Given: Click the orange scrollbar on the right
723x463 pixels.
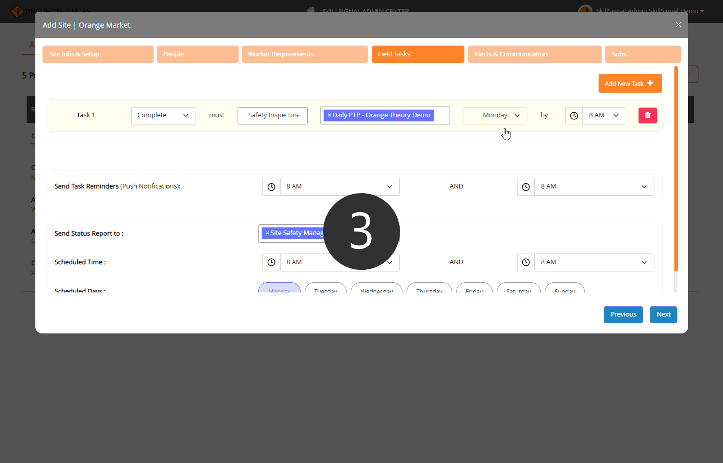Looking at the screenshot, I should tap(676, 169).
